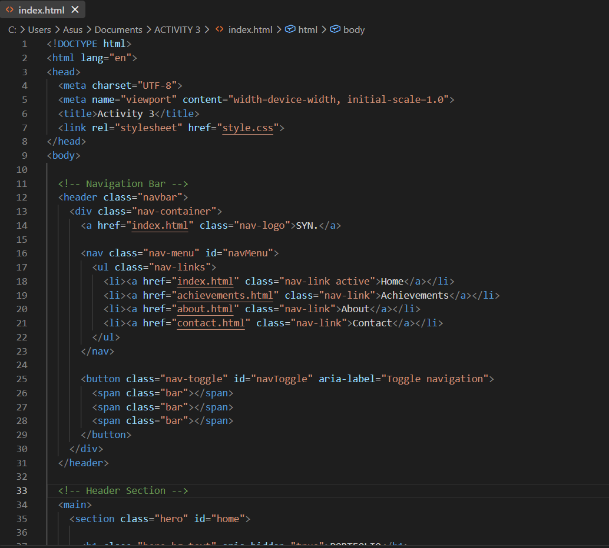Follow the achievements.html link on line 19
The width and height of the screenshot is (609, 548).
coord(225,295)
